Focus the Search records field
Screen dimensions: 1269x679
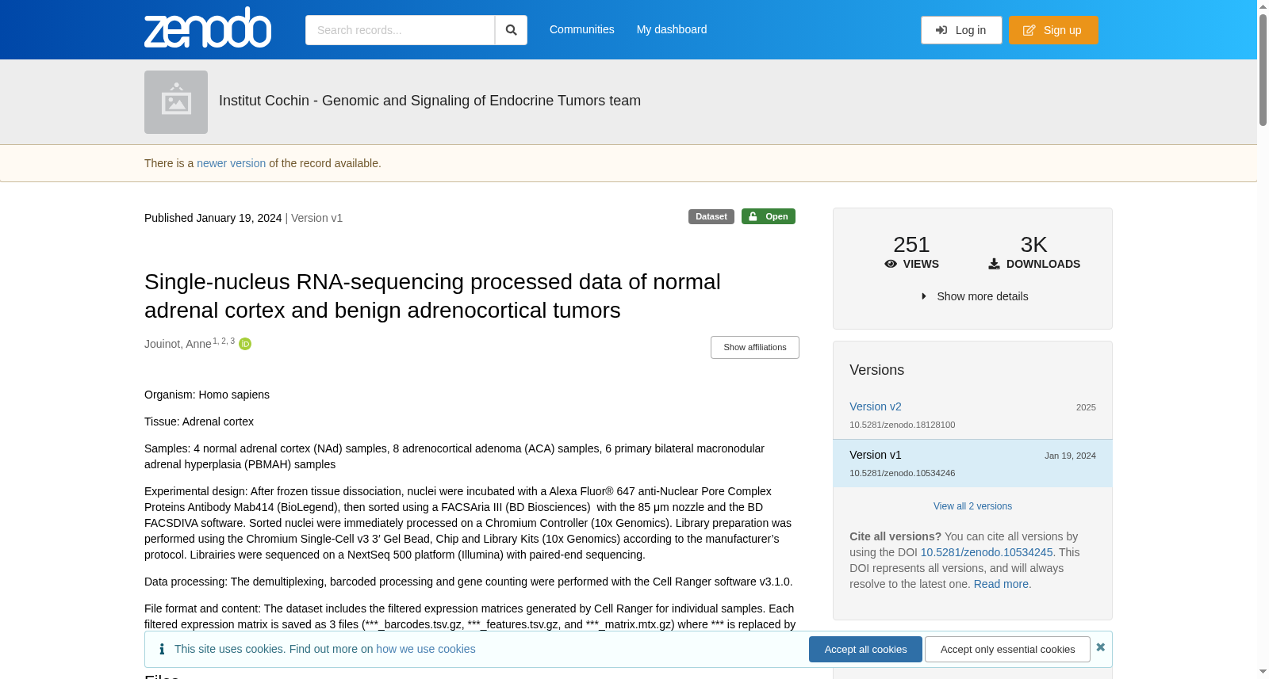pyautogui.click(x=400, y=30)
